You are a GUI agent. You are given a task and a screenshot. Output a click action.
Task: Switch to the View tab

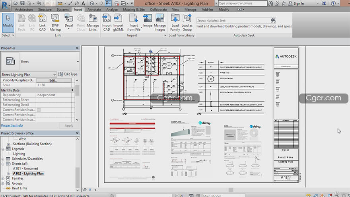tap(175, 10)
